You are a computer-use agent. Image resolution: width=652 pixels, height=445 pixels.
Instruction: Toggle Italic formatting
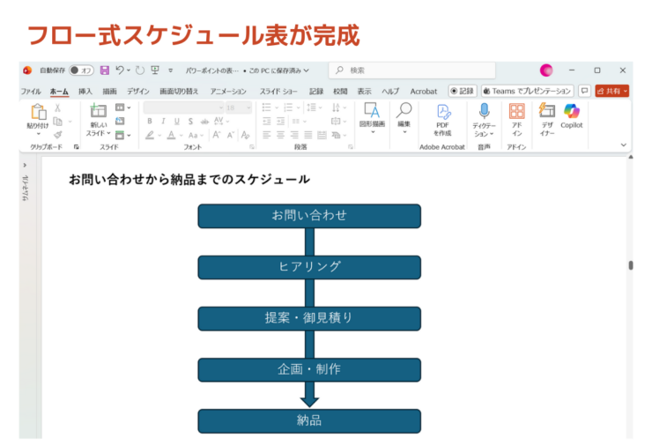163,122
